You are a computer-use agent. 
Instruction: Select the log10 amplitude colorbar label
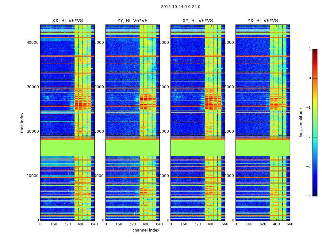(301, 123)
